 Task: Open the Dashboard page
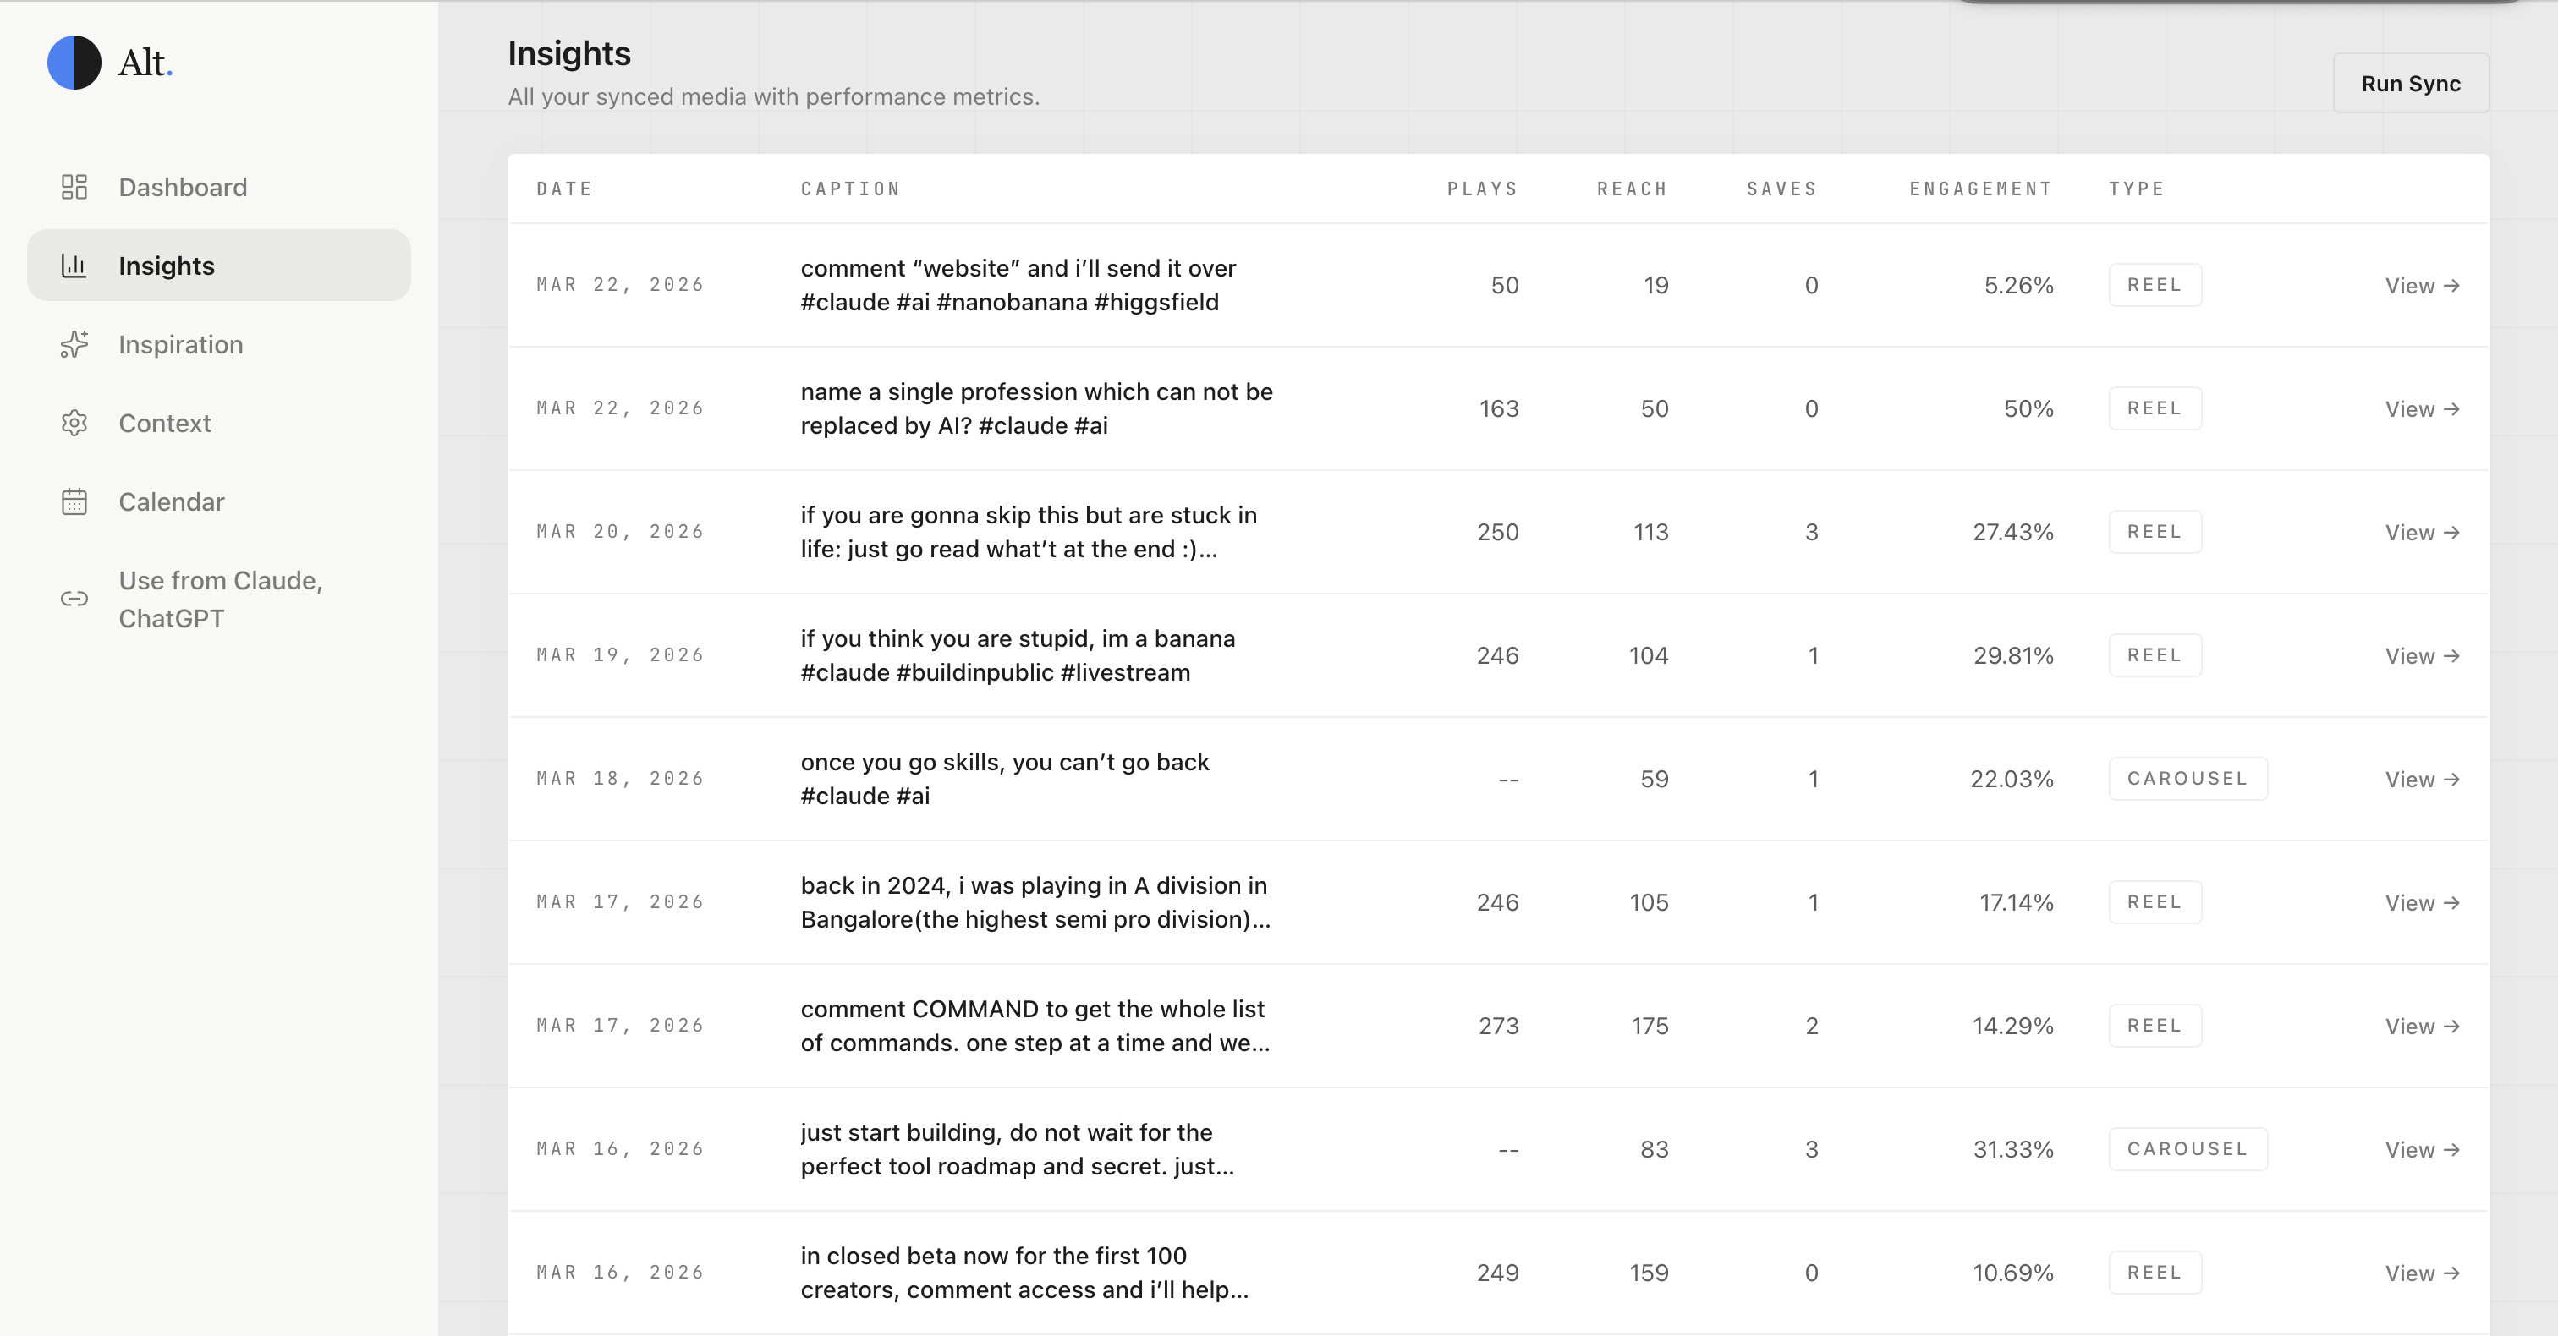tap(183, 187)
